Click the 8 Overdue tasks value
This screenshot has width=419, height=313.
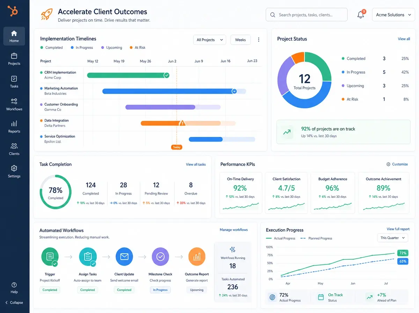click(x=191, y=185)
